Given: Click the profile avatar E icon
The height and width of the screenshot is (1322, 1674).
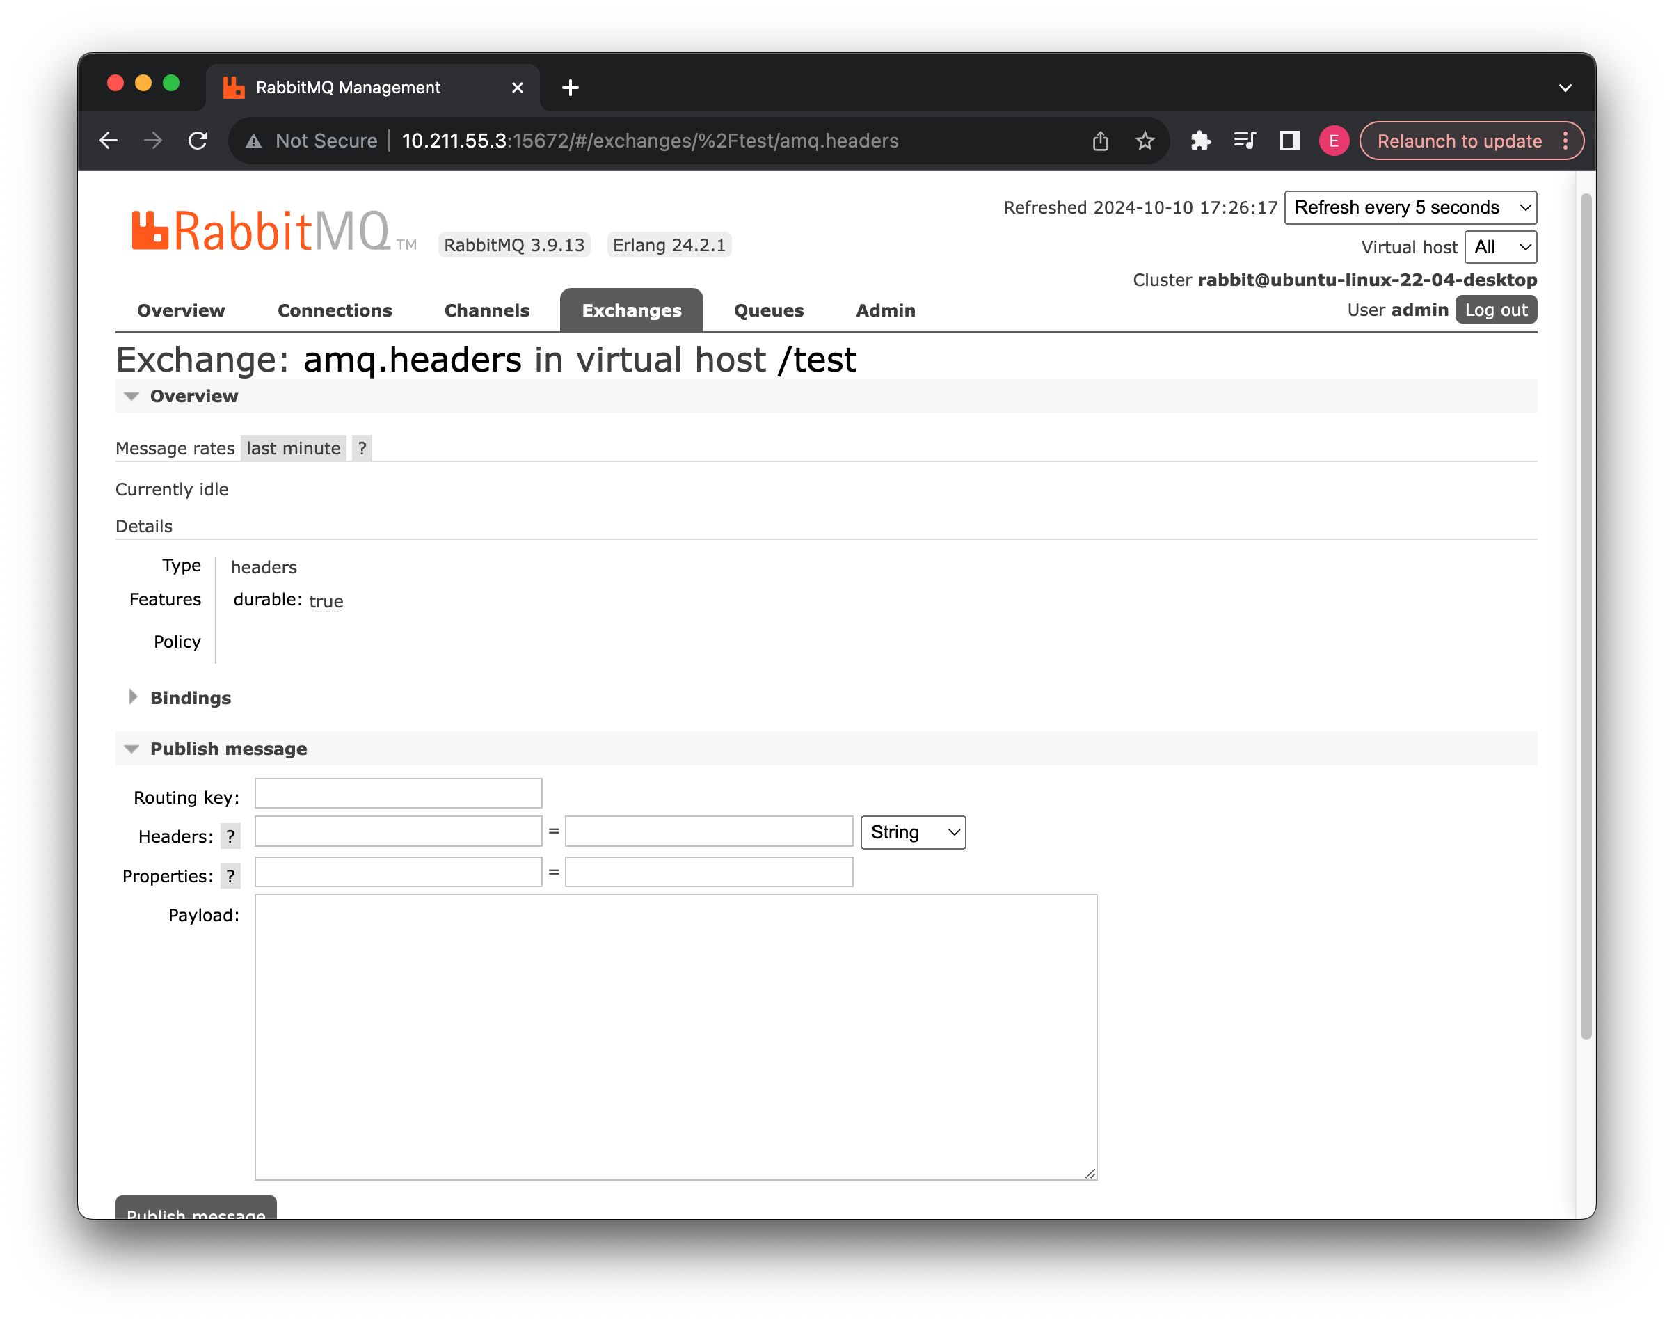Looking at the screenshot, I should tap(1334, 141).
